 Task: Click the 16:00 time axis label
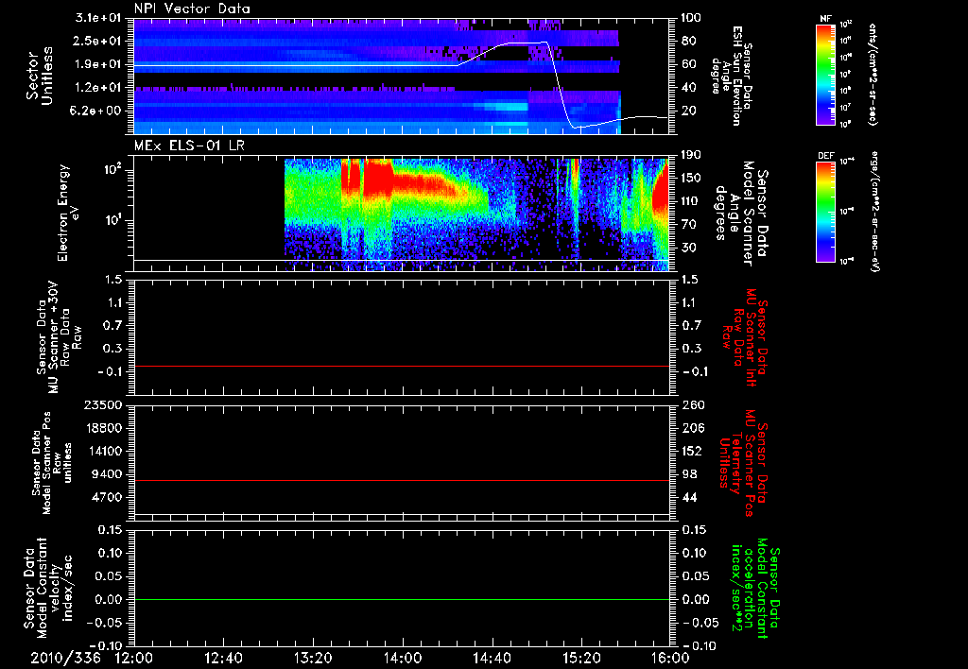[x=670, y=658]
